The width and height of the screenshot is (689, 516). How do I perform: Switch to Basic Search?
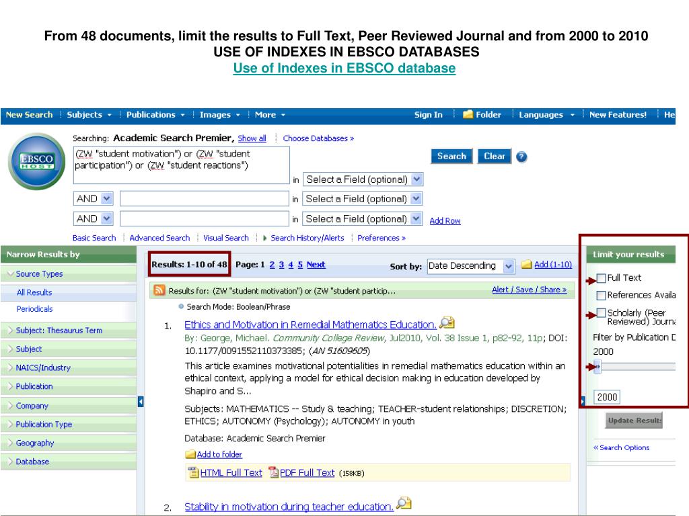[94, 238]
